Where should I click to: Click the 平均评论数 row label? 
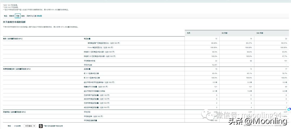88,65
